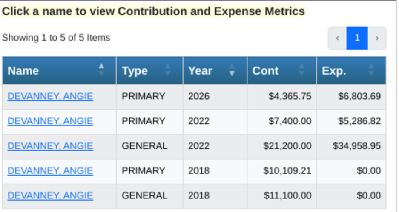Open DEVANNEY, ANGIE 2022 General link
This screenshot has height=212, width=399.
coord(50,146)
